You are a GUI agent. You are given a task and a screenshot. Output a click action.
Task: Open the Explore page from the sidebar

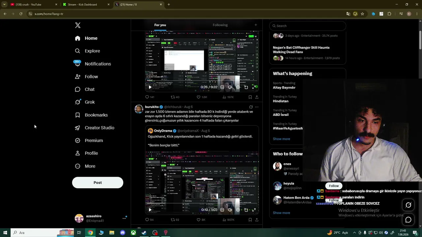coord(87,51)
